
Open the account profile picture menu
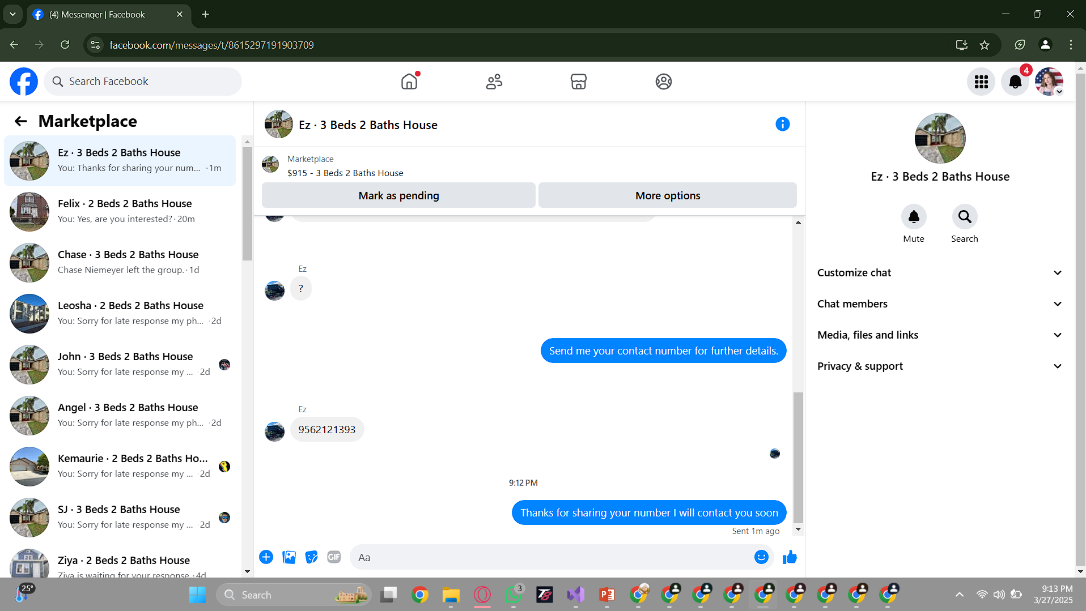tap(1049, 82)
